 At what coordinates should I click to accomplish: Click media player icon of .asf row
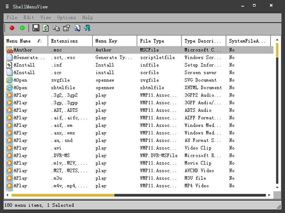9,125
